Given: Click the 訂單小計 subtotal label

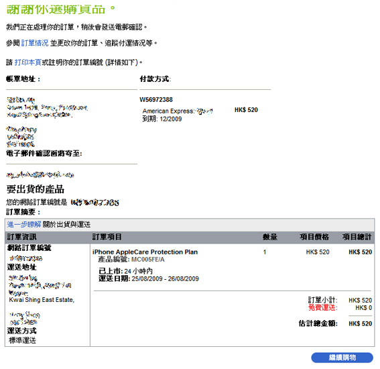Looking at the screenshot, I should 322,300.
